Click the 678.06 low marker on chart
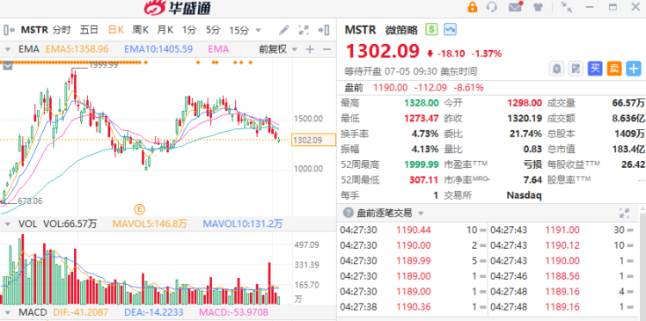 pos(30,201)
